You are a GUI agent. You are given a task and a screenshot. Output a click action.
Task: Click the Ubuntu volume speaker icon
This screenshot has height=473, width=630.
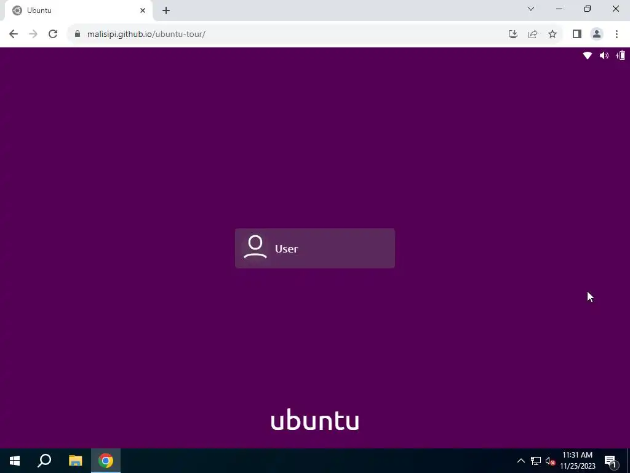point(604,55)
